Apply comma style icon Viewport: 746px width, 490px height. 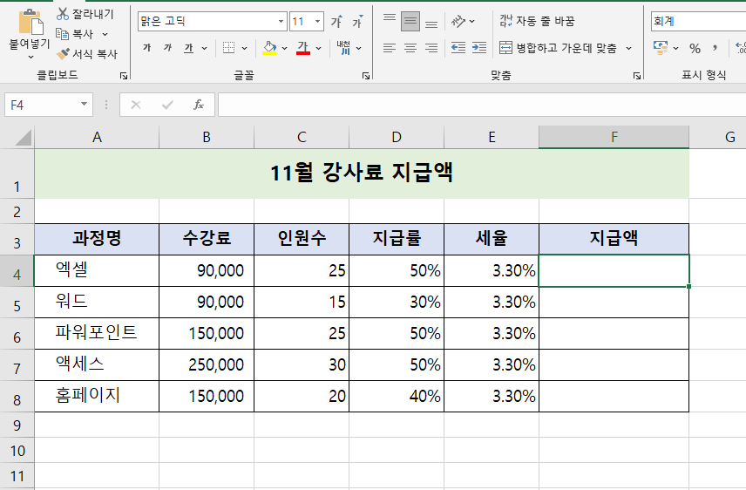[715, 48]
